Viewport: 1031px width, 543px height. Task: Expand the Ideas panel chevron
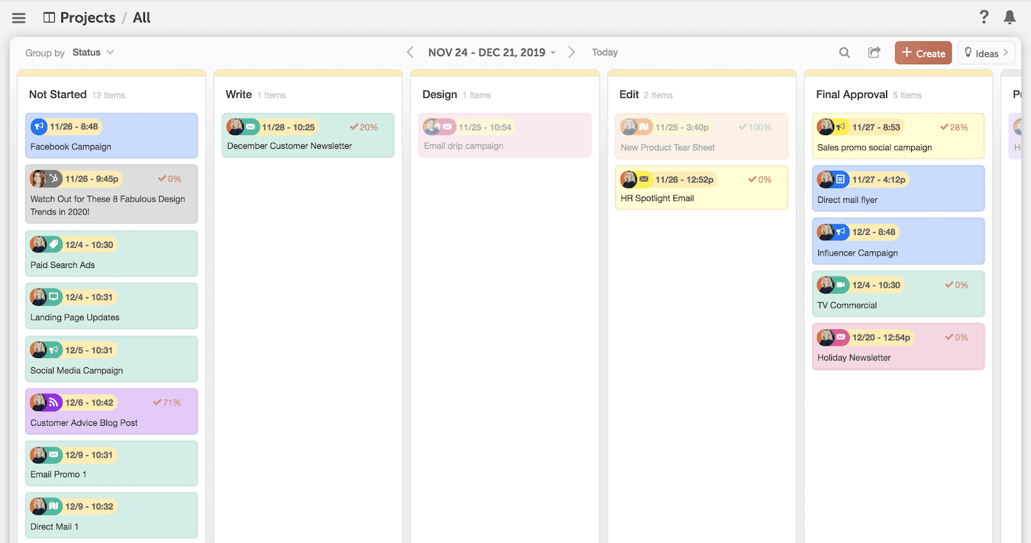1005,53
